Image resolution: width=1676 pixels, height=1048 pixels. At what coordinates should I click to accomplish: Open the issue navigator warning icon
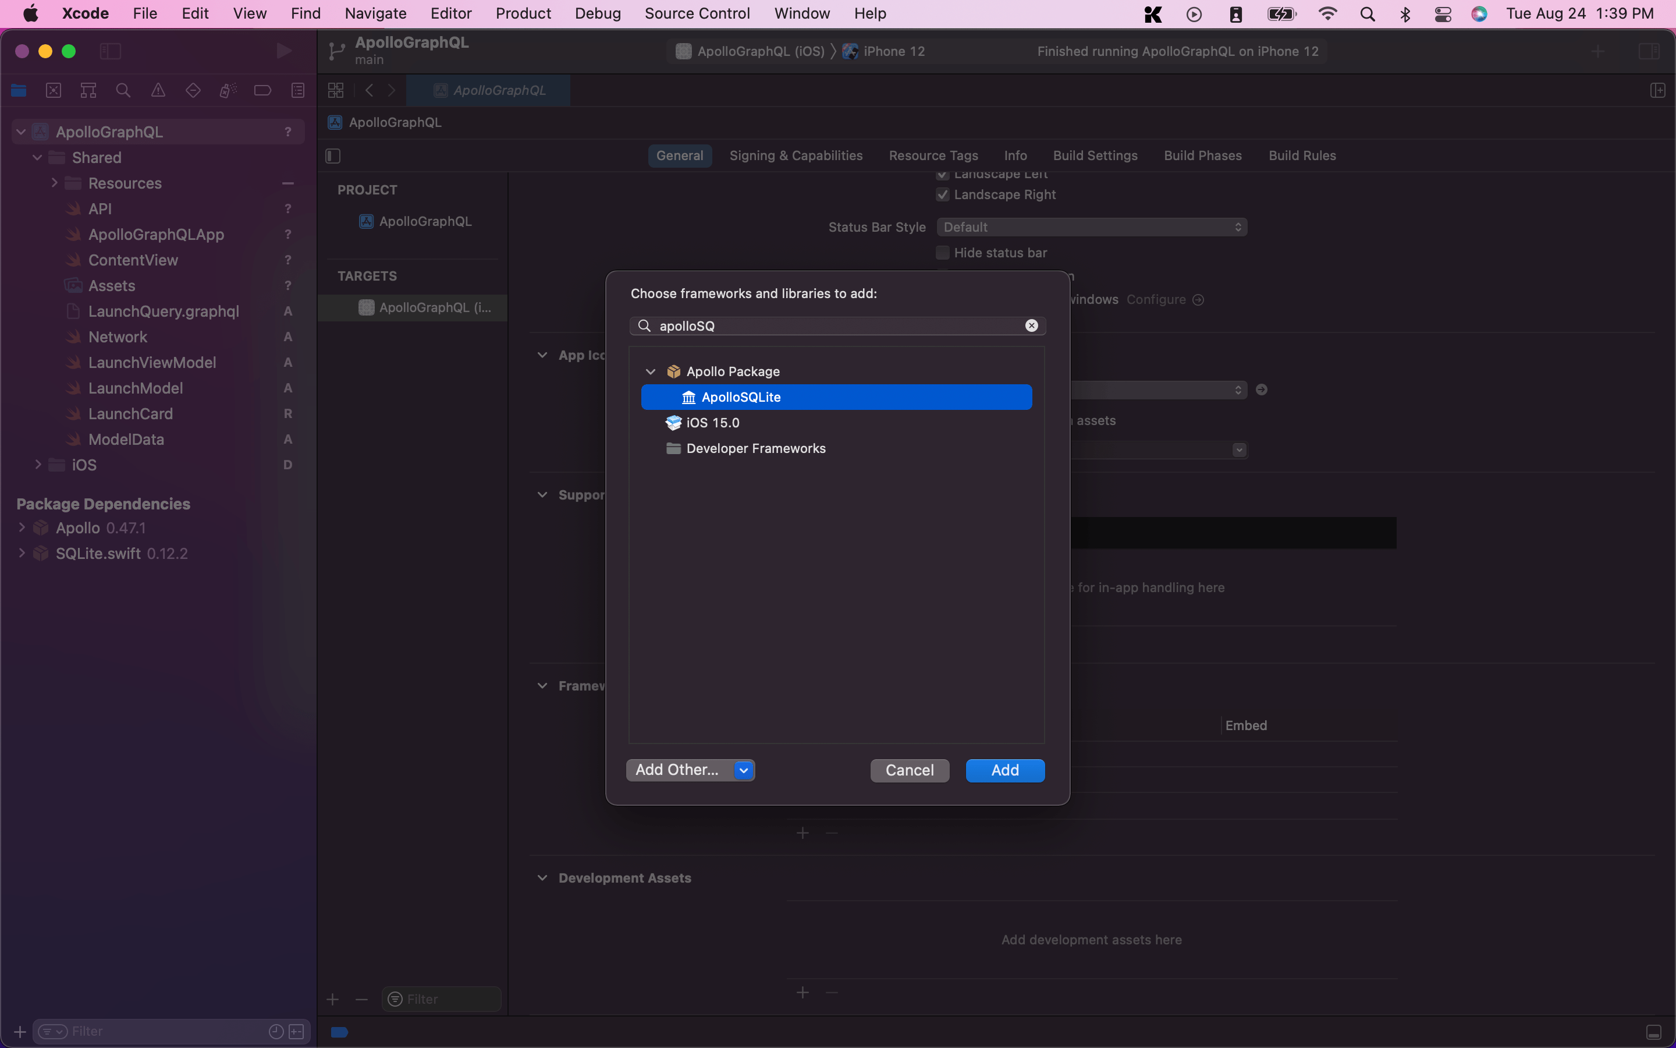[x=158, y=90]
